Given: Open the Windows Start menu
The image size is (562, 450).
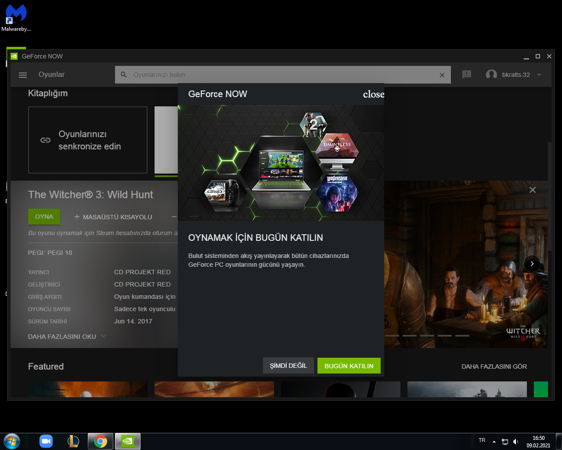Looking at the screenshot, I should pyautogui.click(x=12, y=441).
